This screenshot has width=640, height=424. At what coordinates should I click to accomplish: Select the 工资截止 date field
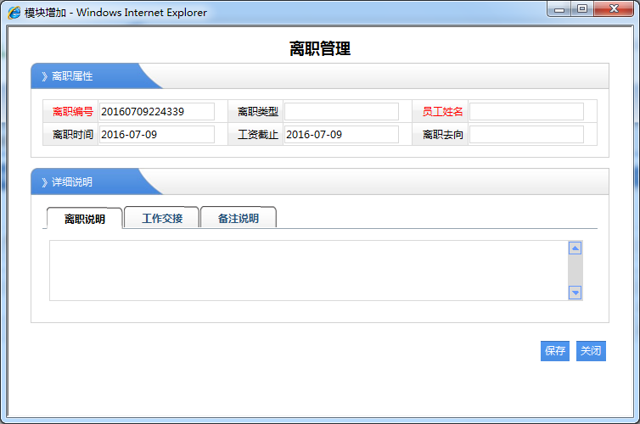341,135
